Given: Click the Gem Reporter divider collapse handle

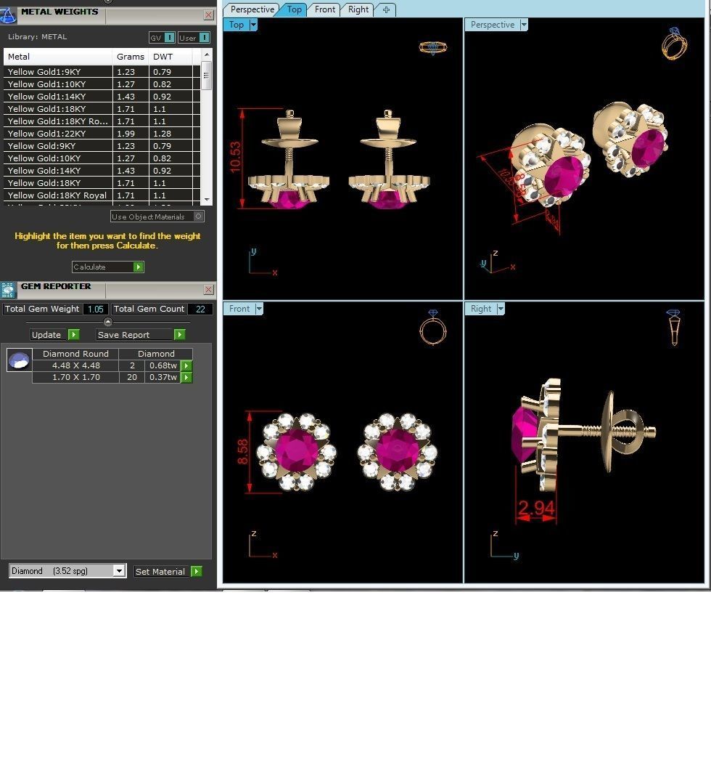Looking at the screenshot, I should point(108,322).
